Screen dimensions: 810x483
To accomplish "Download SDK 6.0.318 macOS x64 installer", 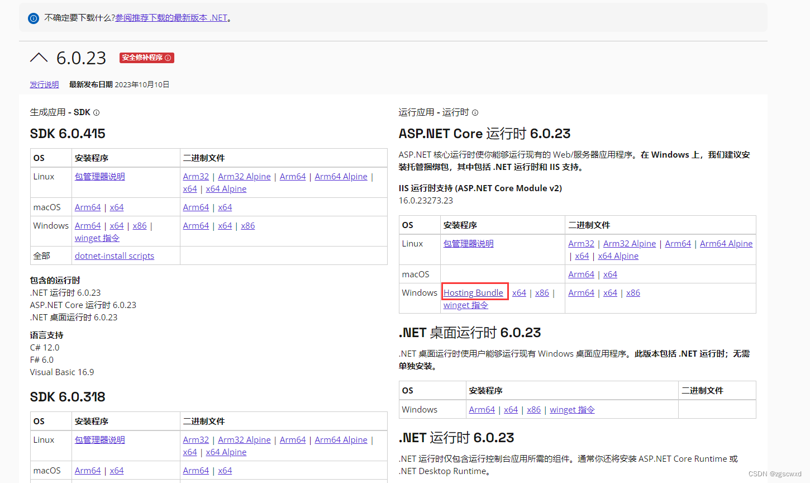I will point(117,470).
